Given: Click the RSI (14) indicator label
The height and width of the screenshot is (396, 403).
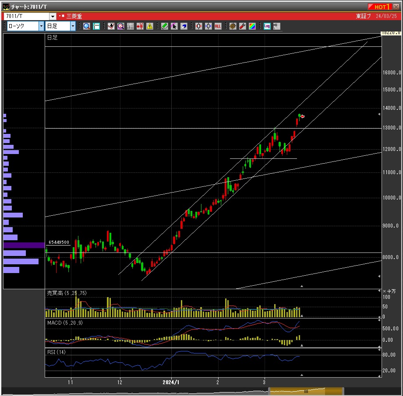Looking at the screenshot, I should point(56,352).
